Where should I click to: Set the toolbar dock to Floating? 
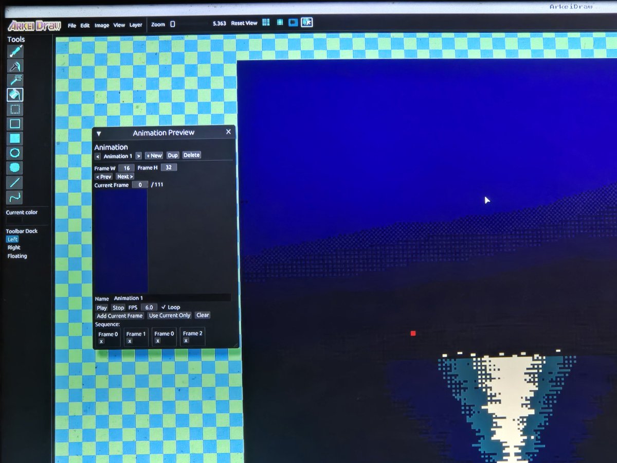click(x=17, y=256)
